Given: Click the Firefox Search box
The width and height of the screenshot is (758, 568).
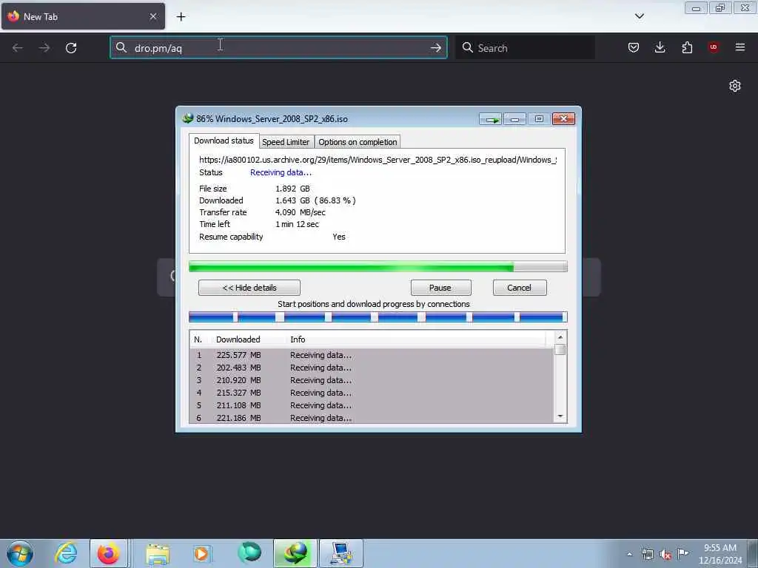Looking at the screenshot, I should pos(526,48).
